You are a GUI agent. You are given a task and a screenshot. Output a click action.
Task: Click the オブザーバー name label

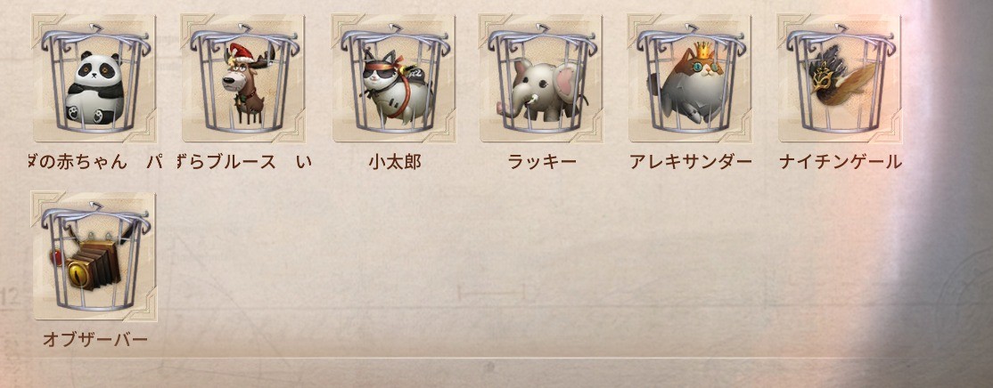pos(95,340)
